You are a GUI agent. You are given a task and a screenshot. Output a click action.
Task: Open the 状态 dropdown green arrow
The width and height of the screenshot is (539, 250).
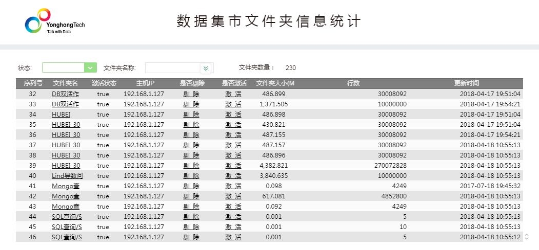click(x=90, y=67)
